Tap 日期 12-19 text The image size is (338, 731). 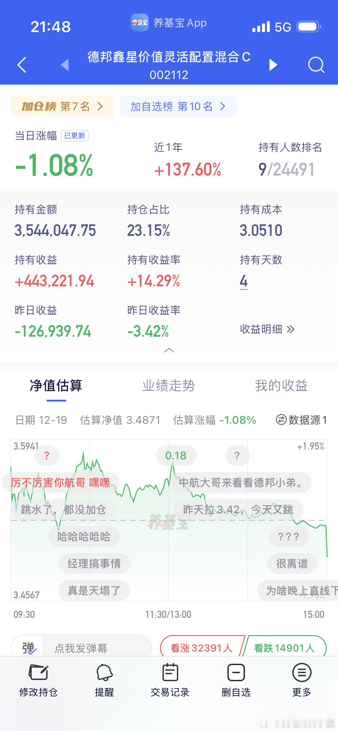41,420
